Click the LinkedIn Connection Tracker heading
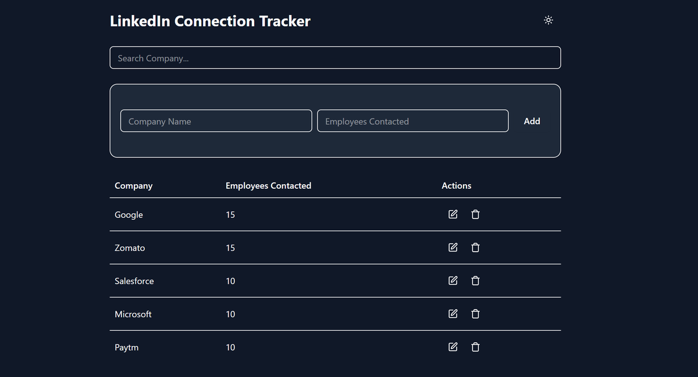This screenshot has height=377, width=698. click(210, 21)
